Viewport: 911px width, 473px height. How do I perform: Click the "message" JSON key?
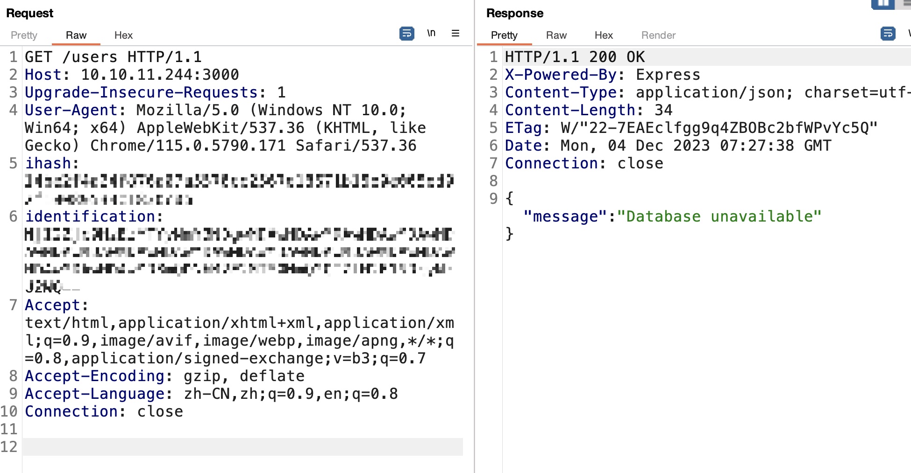[565, 216]
